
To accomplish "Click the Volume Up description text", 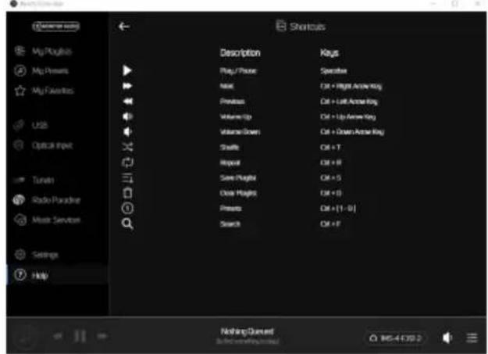I will [236, 116].
